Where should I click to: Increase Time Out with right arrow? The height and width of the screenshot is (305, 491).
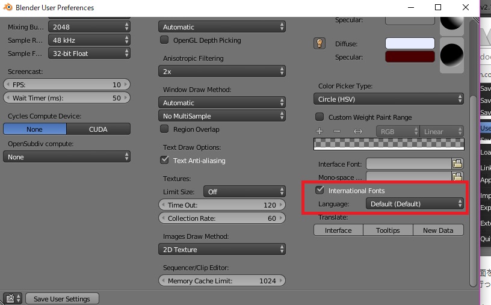pyautogui.click(x=281, y=205)
